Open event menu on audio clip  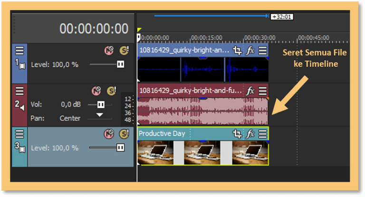262,91
